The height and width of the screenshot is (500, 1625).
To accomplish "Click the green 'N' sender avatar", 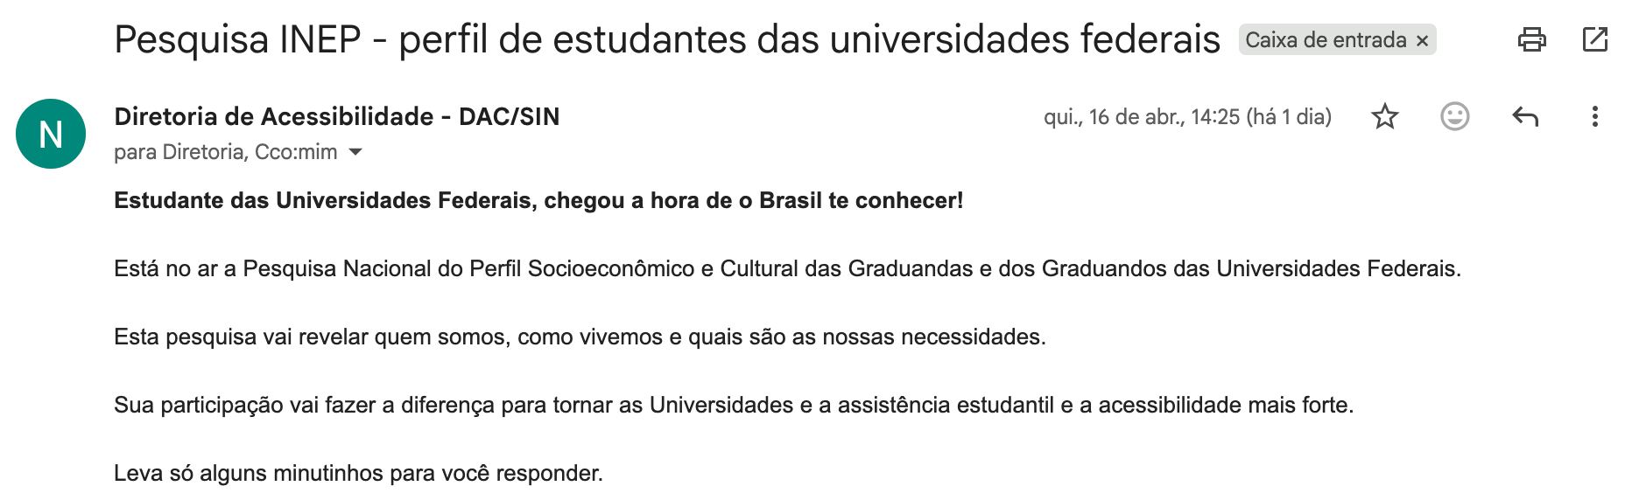I will click(x=51, y=134).
